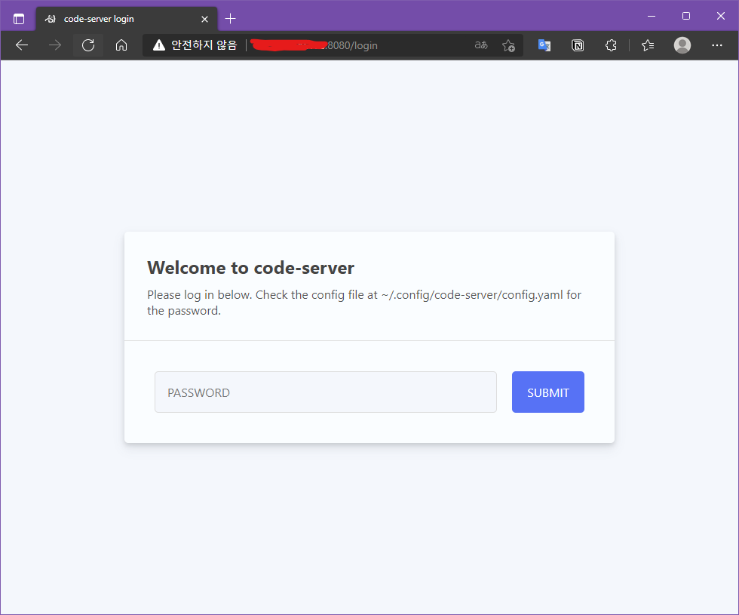Click the not-secure warning triangle icon
The height and width of the screenshot is (615, 739).
(159, 45)
